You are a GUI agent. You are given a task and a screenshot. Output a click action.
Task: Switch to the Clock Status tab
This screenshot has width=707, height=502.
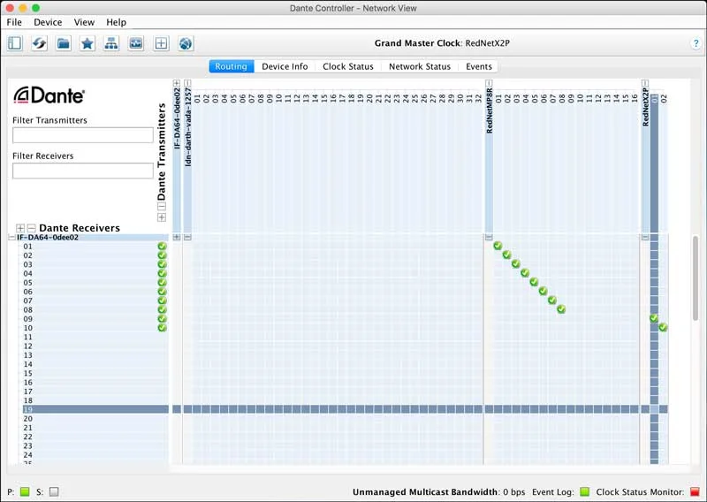click(348, 66)
